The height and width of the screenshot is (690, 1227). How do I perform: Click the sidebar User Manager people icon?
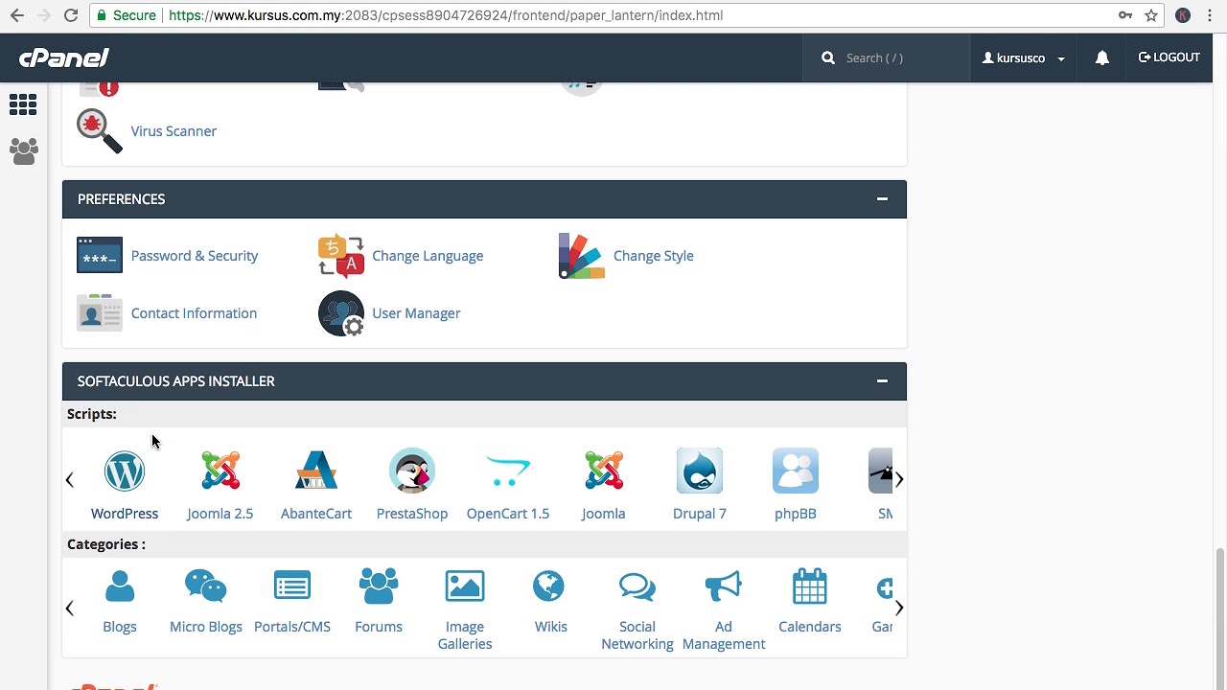click(23, 150)
